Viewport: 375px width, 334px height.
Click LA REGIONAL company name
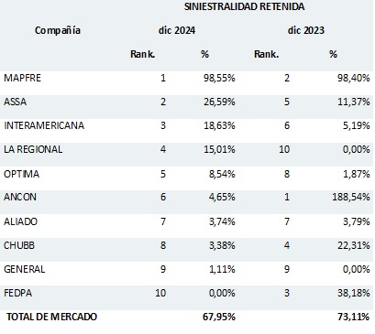33,149
